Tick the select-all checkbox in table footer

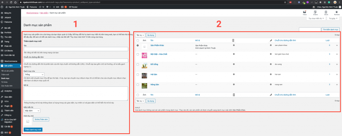(x=138, y=95)
